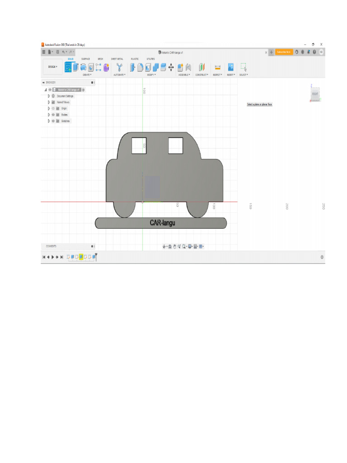The width and height of the screenshot is (347, 463).
Task: Open the Inspect dropdown menu
Action: coord(217,75)
